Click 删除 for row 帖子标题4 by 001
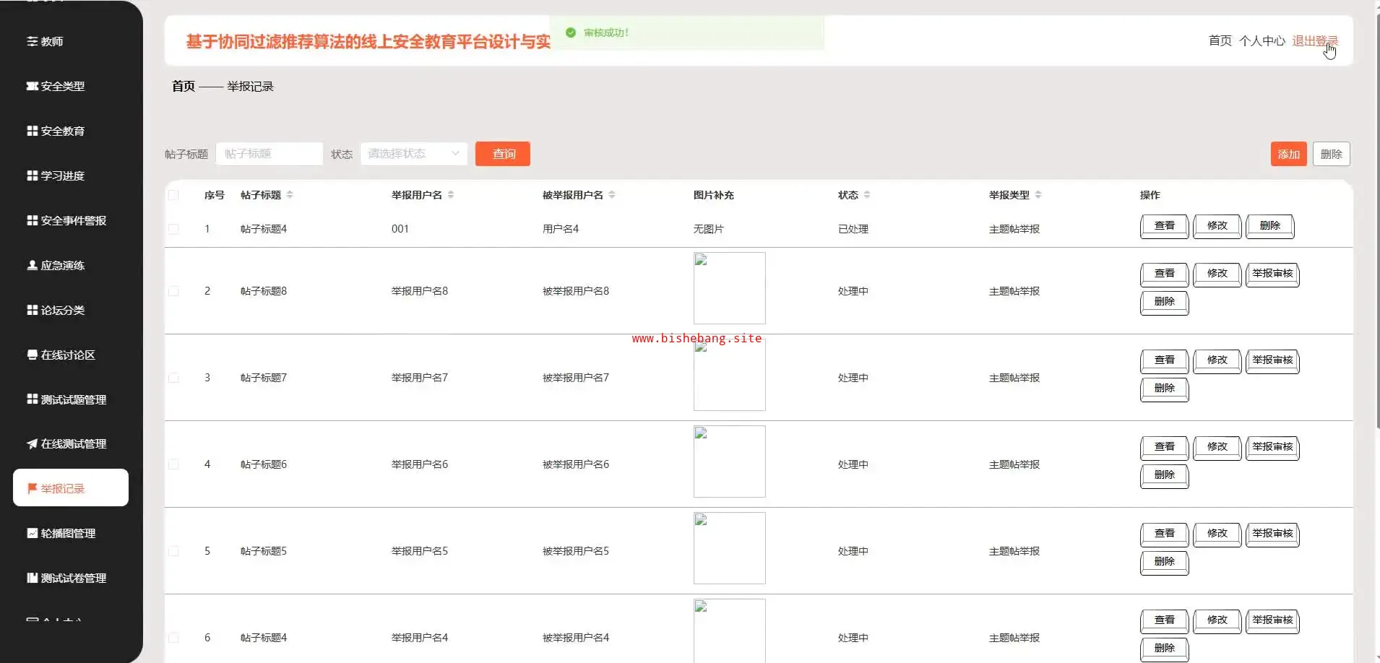 1270,226
